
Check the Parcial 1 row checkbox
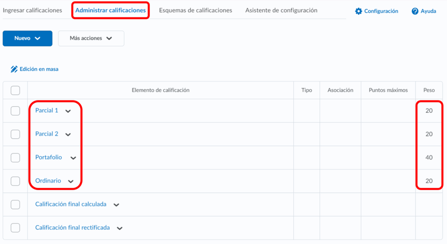(x=15, y=111)
